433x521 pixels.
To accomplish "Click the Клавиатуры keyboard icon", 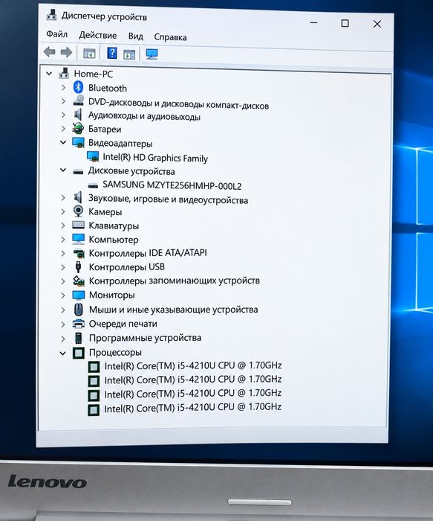I will [x=78, y=225].
